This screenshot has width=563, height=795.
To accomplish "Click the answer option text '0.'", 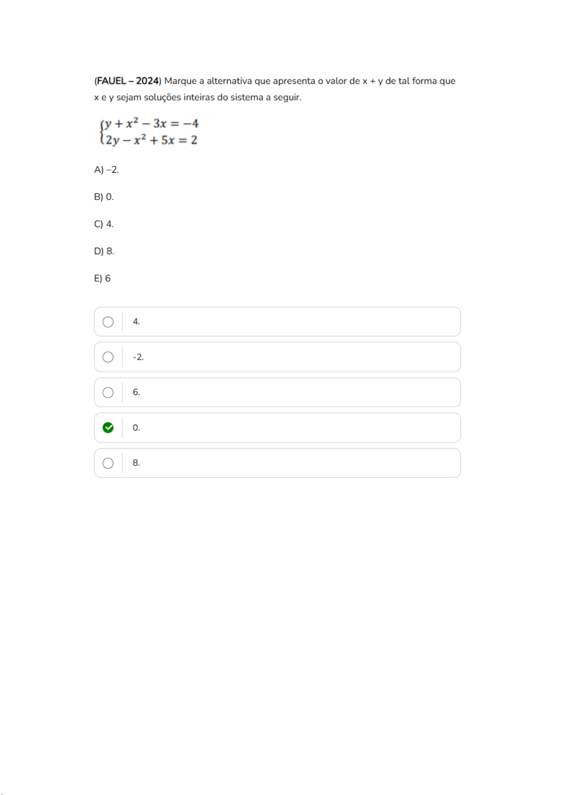I will 136,428.
